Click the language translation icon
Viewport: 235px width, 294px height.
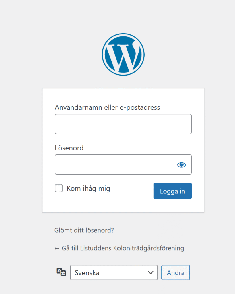pyautogui.click(x=61, y=272)
